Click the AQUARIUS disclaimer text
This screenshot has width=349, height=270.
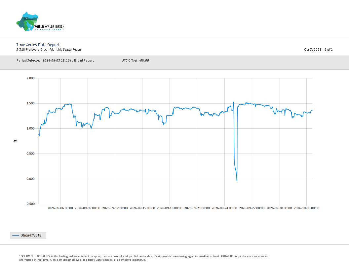pos(143,258)
